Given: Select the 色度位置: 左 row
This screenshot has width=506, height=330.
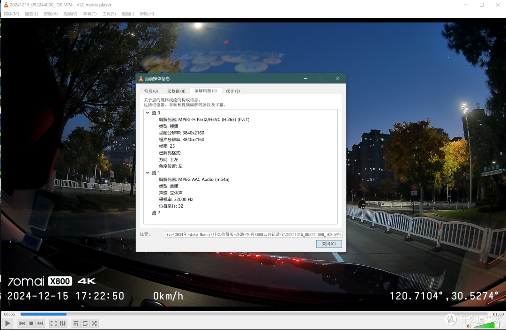Looking at the screenshot, I should (171, 166).
